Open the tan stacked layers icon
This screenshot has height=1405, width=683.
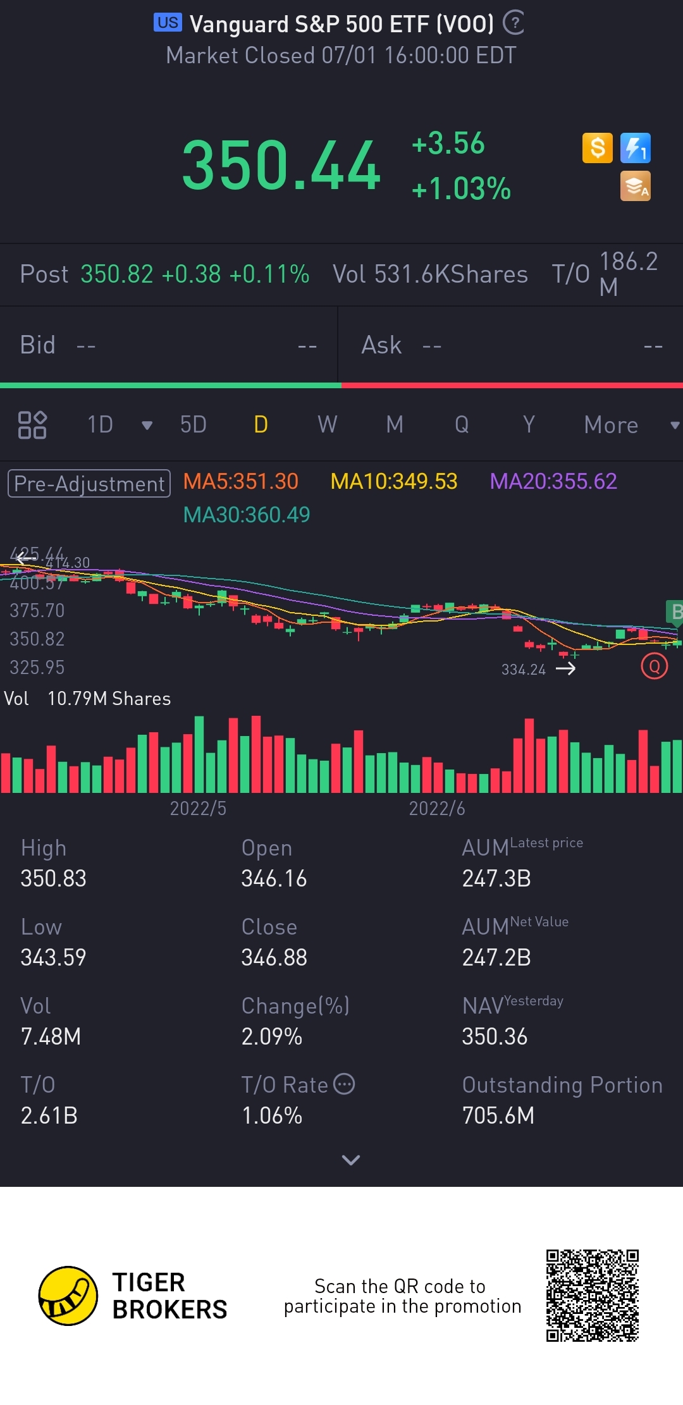pos(636,186)
